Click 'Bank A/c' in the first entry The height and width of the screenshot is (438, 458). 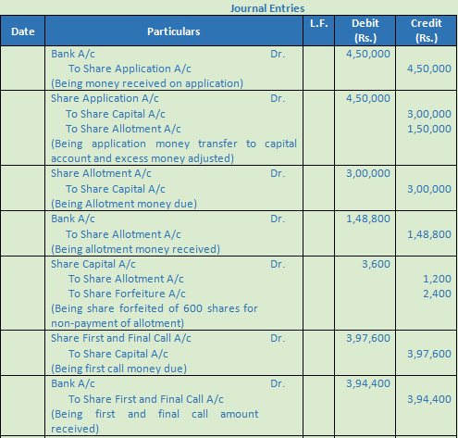click(73, 54)
